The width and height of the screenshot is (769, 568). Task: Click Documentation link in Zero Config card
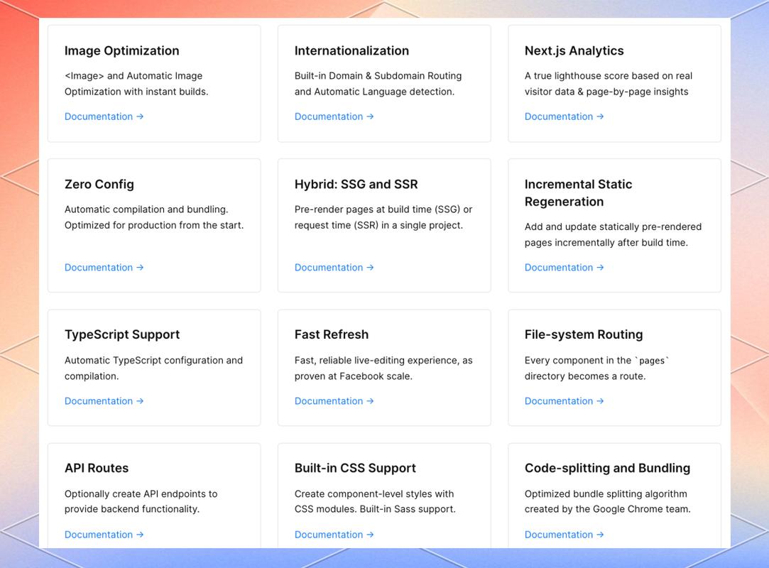click(x=104, y=268)
